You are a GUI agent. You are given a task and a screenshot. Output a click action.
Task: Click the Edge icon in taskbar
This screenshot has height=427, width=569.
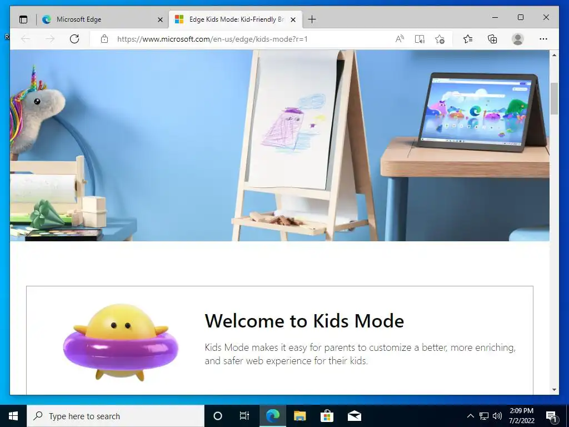[272, 416]
